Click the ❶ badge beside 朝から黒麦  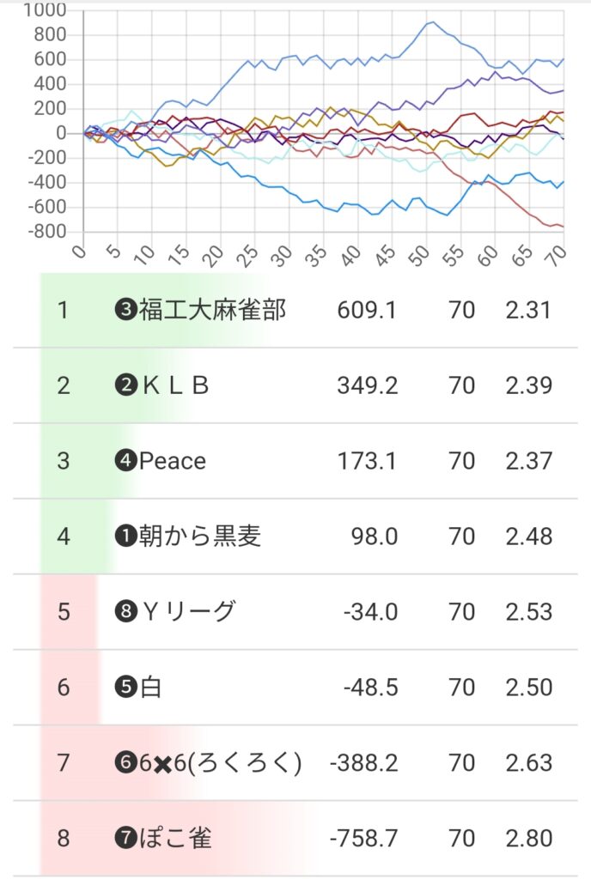click(126, 536)
